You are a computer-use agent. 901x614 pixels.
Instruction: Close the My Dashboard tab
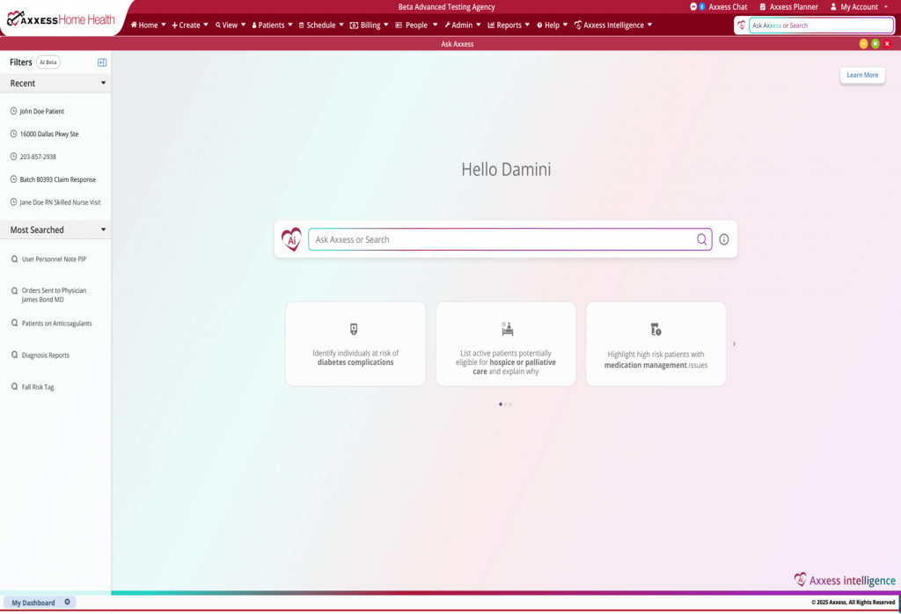67,602
